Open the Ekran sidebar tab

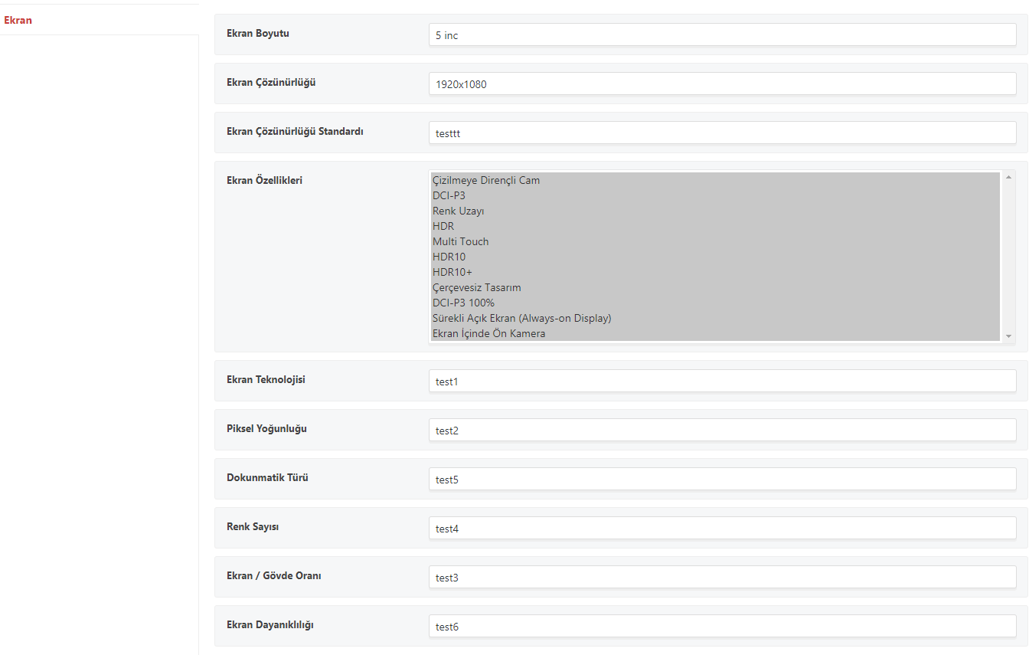point(99,20)
